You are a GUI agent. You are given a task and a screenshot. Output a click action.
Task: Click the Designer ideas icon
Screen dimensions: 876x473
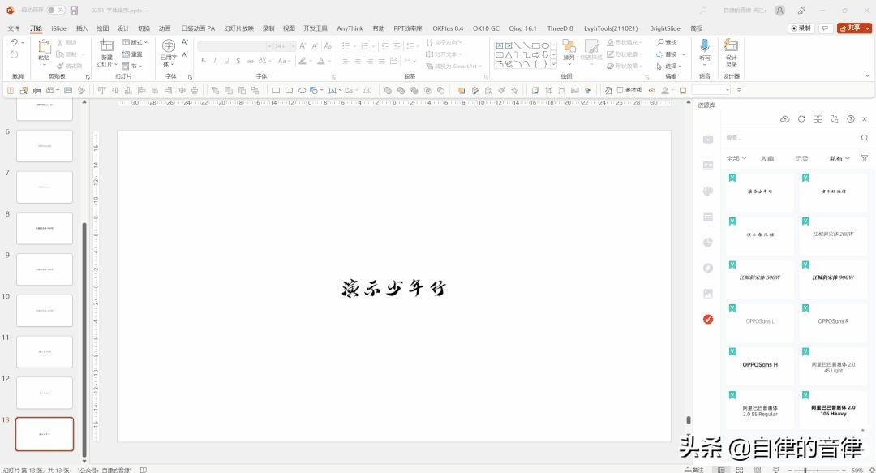click(x=731, y=45)
